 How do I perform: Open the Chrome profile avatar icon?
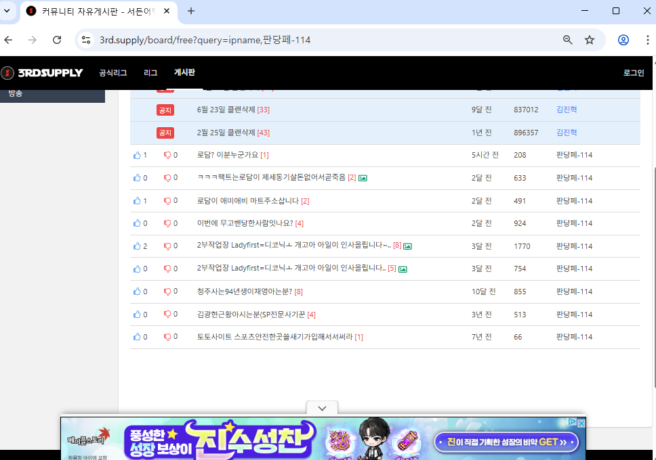click(623, 40)
